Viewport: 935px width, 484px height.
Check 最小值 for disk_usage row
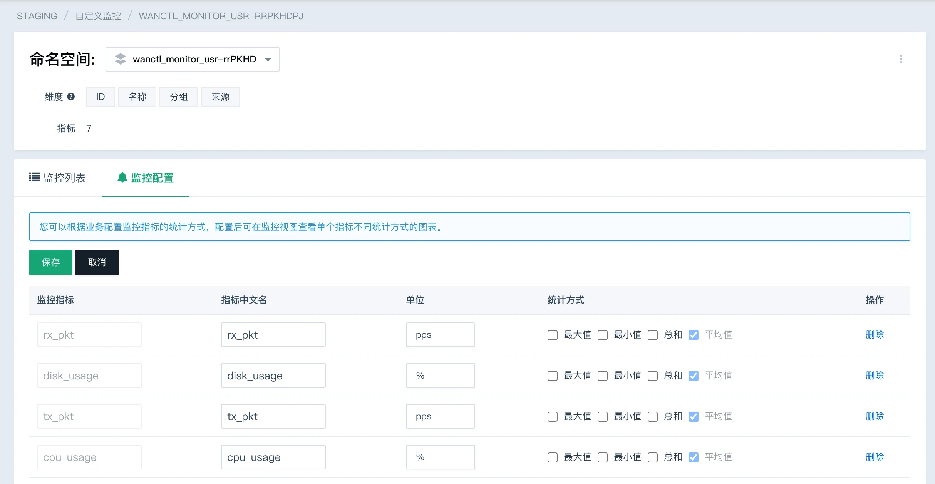603,376
